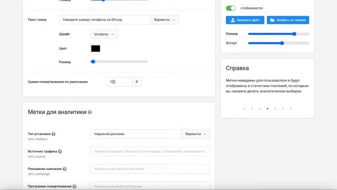Click help icon beside Источник трафика

coord(60,151)
